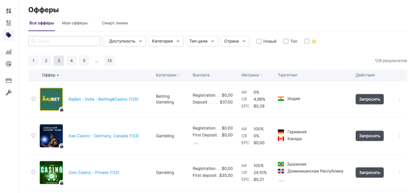Favorite the RajBet offer with star
This screenshot has width=411, height=193.
coord(33,99)
